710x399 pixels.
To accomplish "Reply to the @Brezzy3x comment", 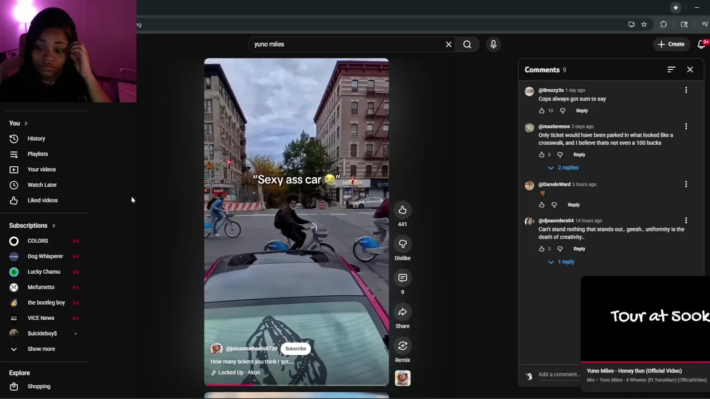I will coord(582,111).
